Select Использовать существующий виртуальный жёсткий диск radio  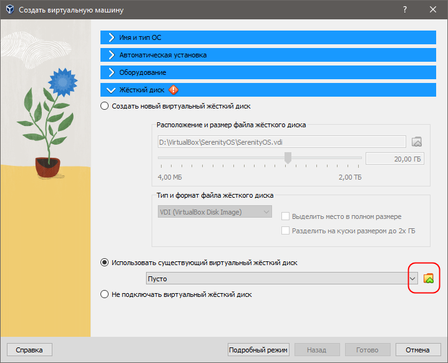pyautogui.click(x=105, y=263)
